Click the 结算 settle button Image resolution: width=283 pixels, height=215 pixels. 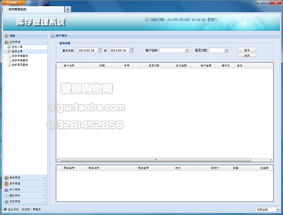247,56
